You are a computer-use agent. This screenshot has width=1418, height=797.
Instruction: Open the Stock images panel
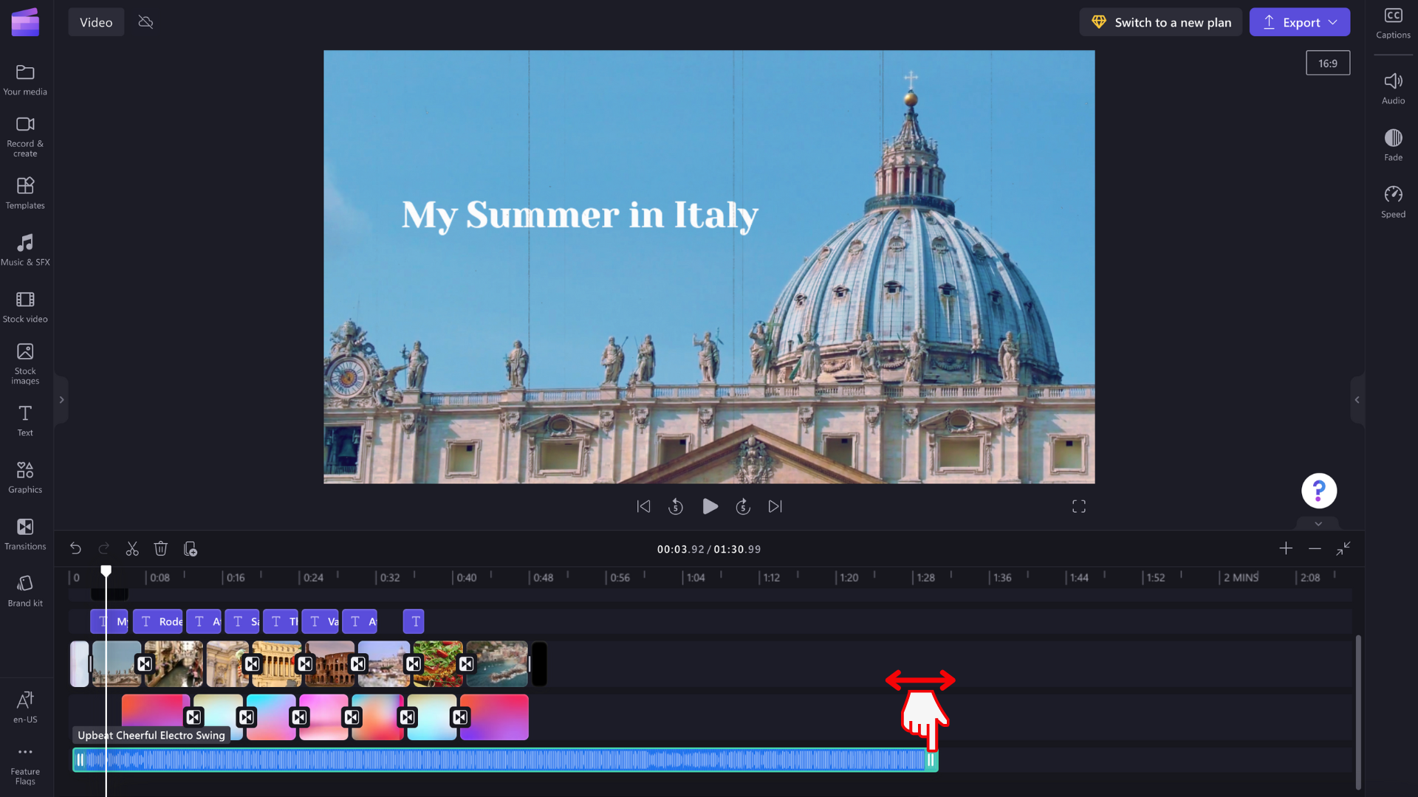point(25,362)
